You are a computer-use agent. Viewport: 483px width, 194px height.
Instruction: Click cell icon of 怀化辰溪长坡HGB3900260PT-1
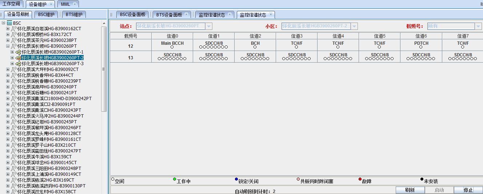coord(18,52)
